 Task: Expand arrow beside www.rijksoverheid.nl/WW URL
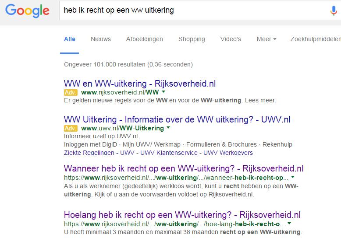(x=163, y=92)
